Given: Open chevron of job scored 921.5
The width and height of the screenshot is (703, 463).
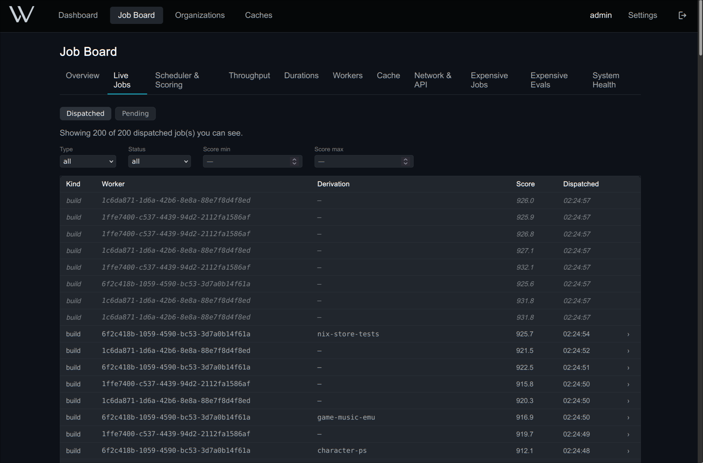Looking at the screenshot, I should tap(628, 351).
